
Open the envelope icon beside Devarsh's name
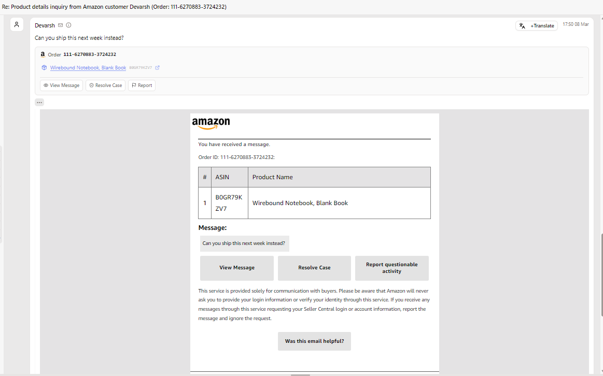[x=60, y=24]
